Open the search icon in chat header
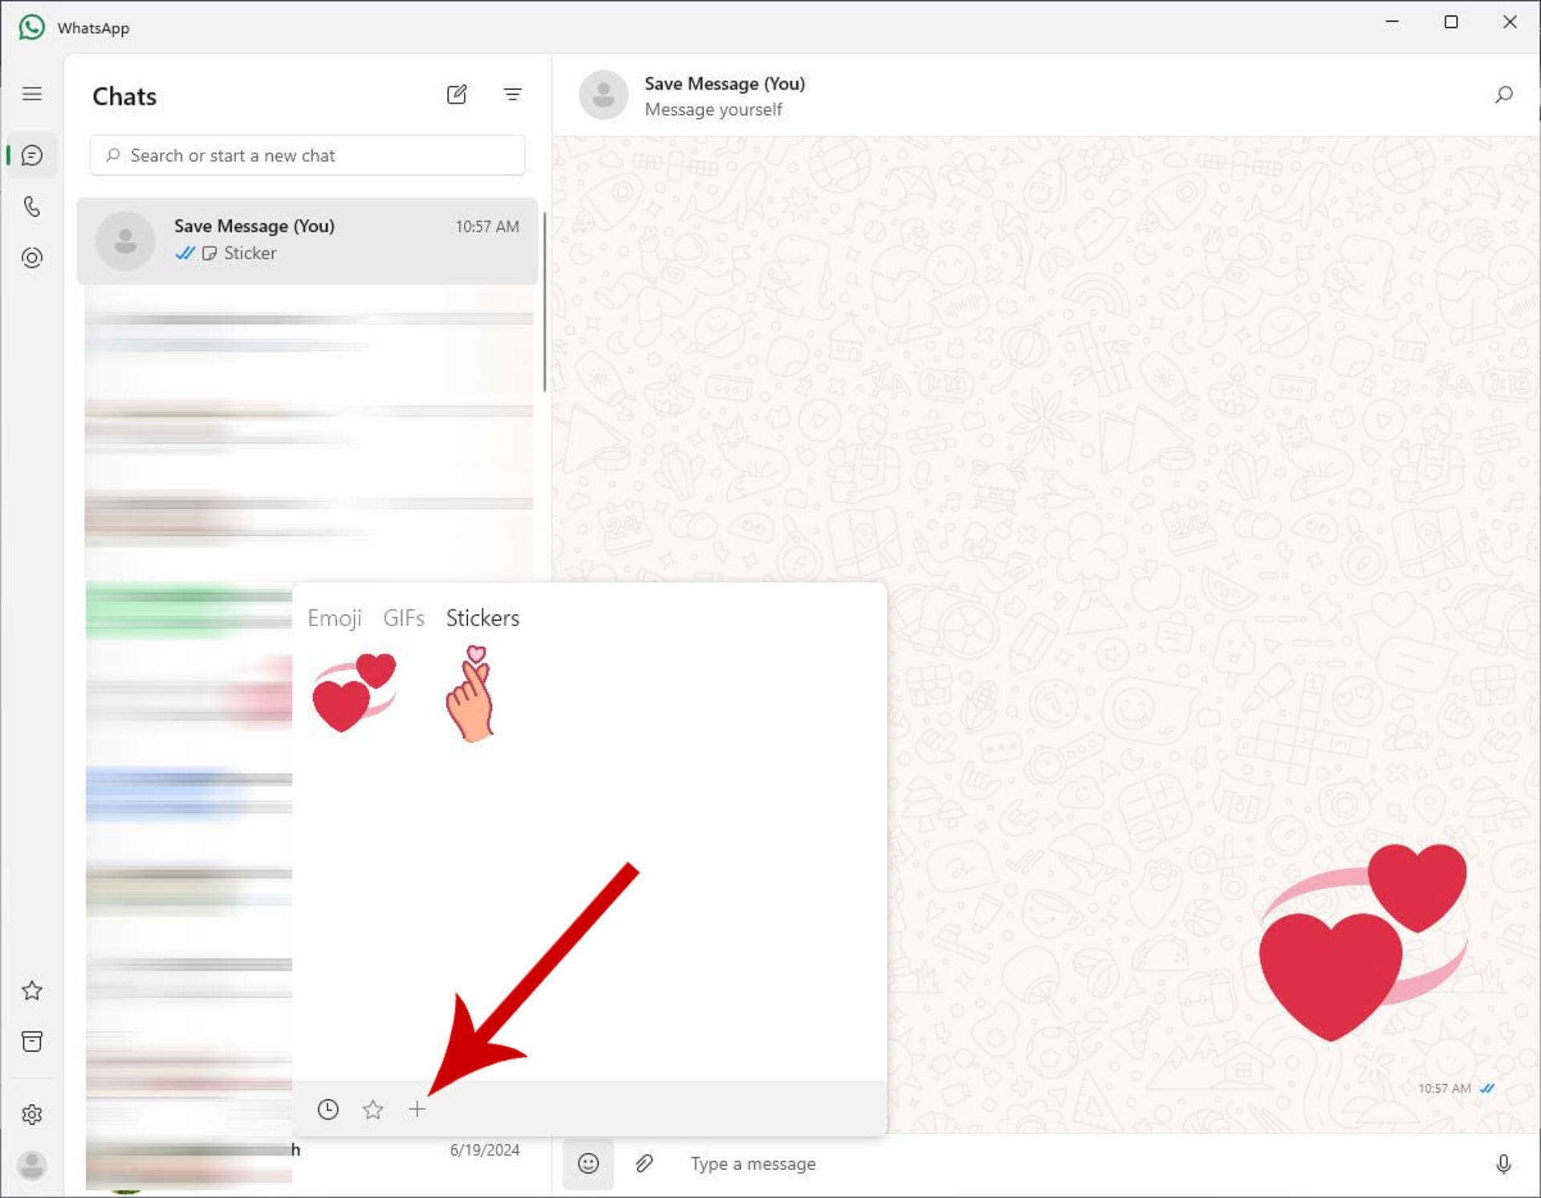1541x1198 pixels. 1502,95
